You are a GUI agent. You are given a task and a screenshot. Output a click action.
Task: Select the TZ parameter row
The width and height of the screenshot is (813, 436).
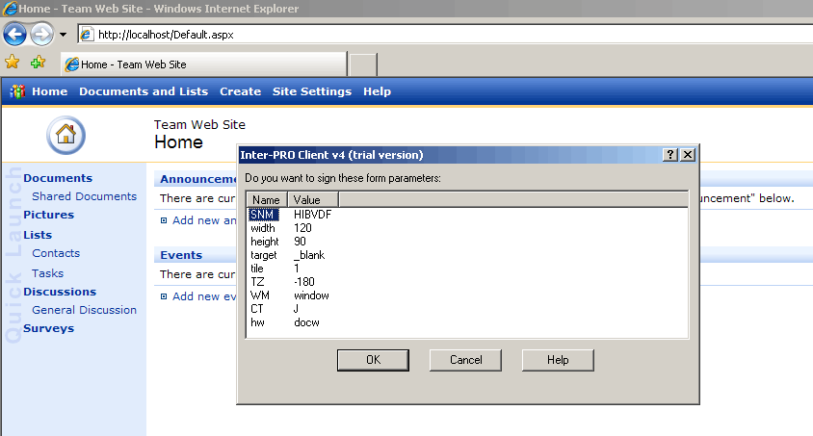coord(467,282)
